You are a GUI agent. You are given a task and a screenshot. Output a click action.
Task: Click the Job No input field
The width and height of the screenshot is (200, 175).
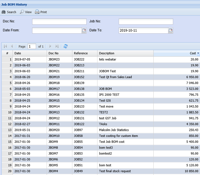pos(146,22)
